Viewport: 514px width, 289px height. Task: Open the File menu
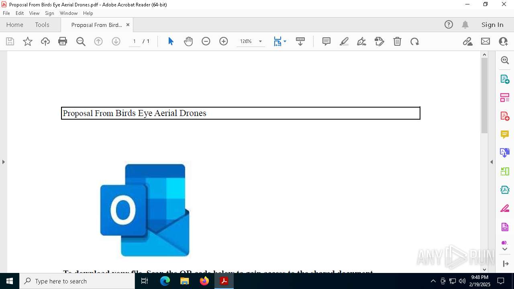[6, 13]
